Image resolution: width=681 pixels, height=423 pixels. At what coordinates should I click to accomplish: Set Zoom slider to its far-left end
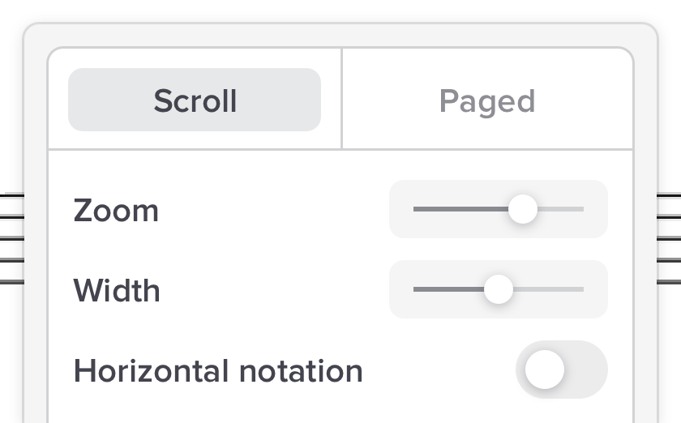point(415,209)
